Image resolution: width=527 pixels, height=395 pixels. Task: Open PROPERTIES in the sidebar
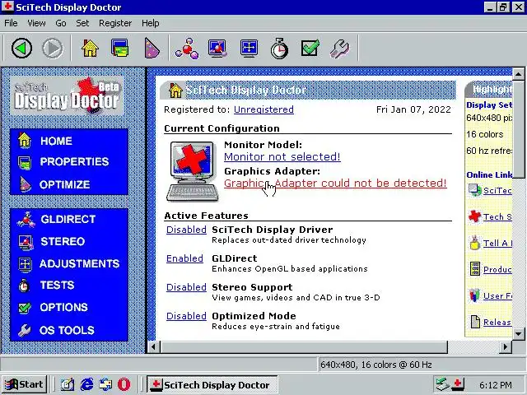coord(74,161)
